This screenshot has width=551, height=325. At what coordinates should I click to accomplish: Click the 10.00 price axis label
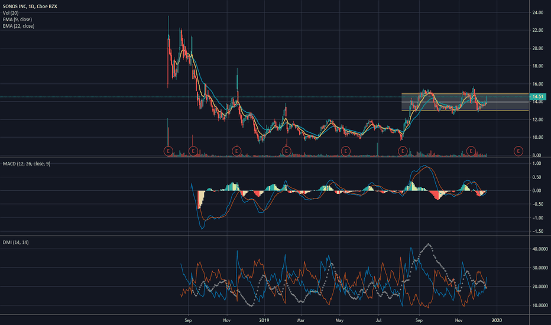click(x=537, y=137)
